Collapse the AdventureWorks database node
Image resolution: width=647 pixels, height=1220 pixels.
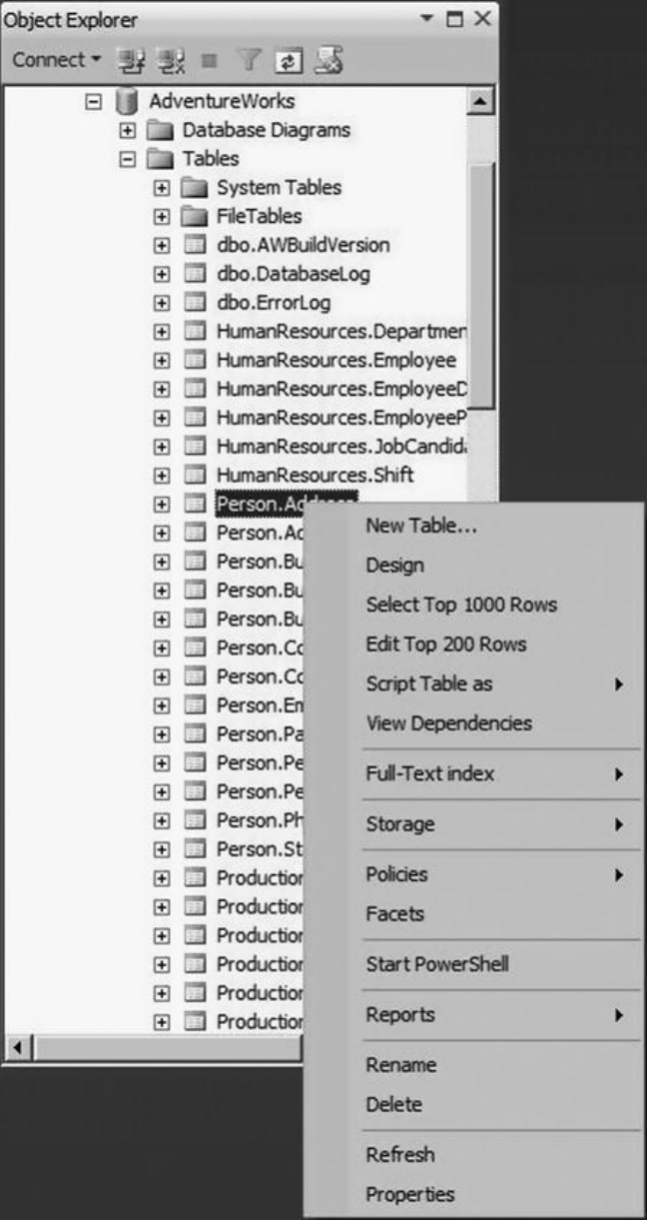(93, 102)
